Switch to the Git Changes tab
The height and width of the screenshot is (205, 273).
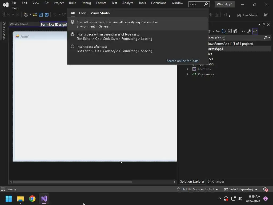click(x=216, y=182)
